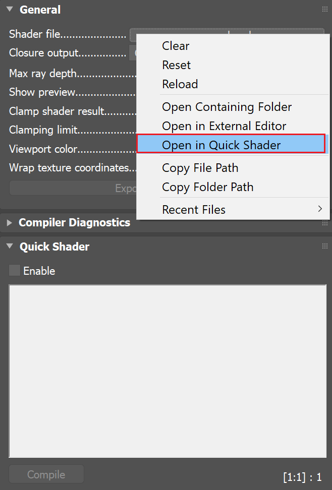This screenshot has width=332, height=490.
Task: Select Copy Folder Path
Action: point(206,187)
